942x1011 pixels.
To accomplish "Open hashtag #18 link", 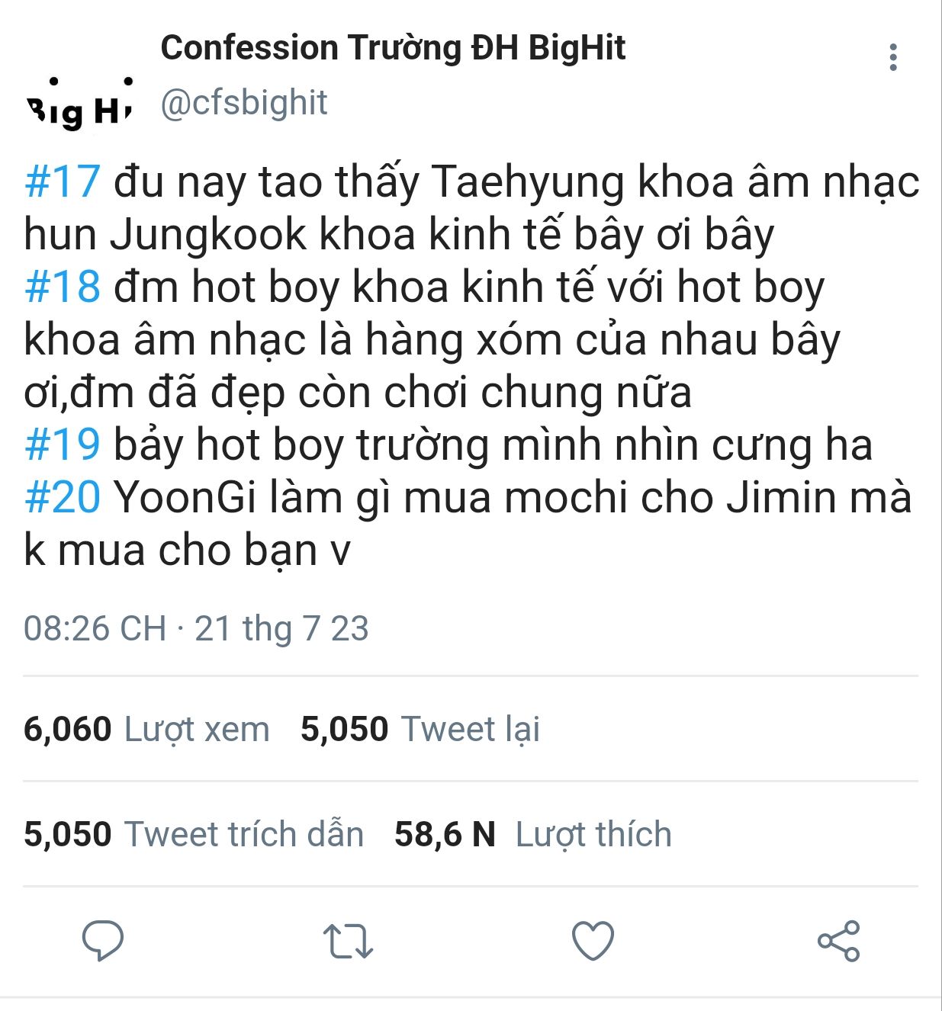I will tap(63, 287).
